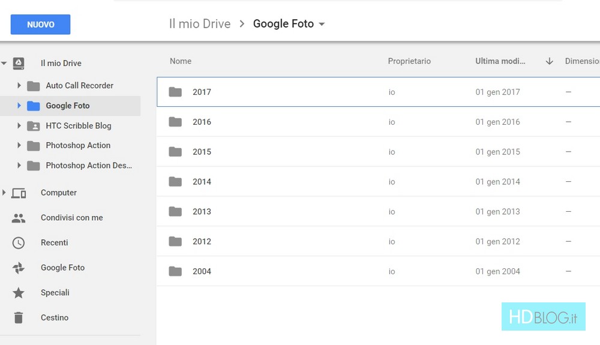Toggle the sort direction arrow
This screenshot has height=345, width=600.
(x=549, y=61)
